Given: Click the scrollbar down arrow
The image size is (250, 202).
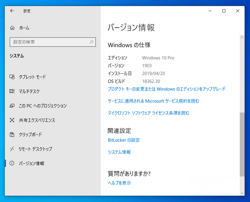Looking at the screenshot, I should (x=242, y=193).
